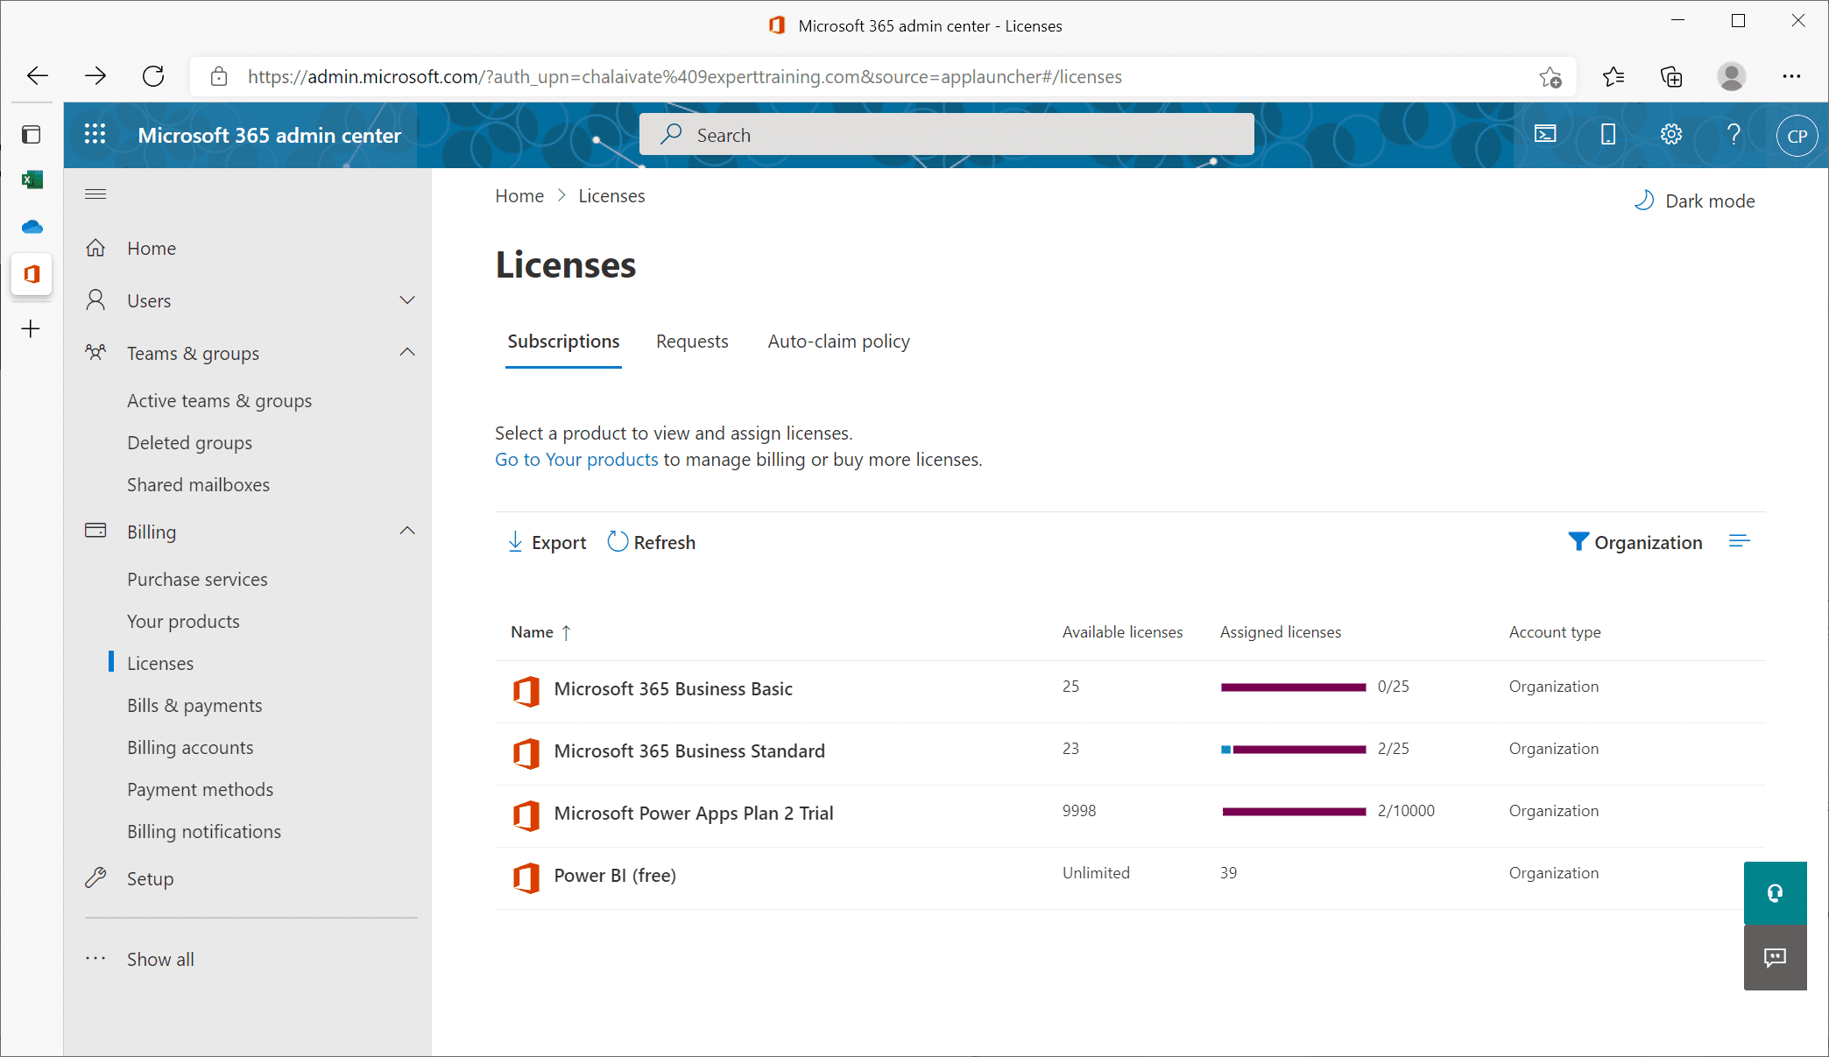
Task: Select Licenses in the Billing nav
Action: point(160,663)
